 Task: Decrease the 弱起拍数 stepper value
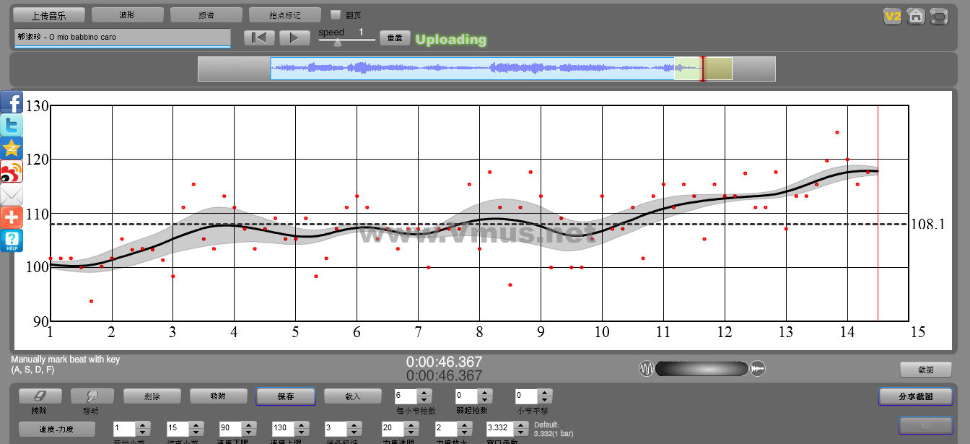click(x=484, y=400)
